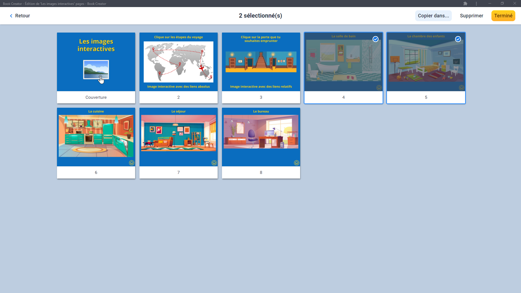Image resolution: width=521 pixels, height=293 pixels.
Task: Click the Retour link
Action: (x=23, y=16)
